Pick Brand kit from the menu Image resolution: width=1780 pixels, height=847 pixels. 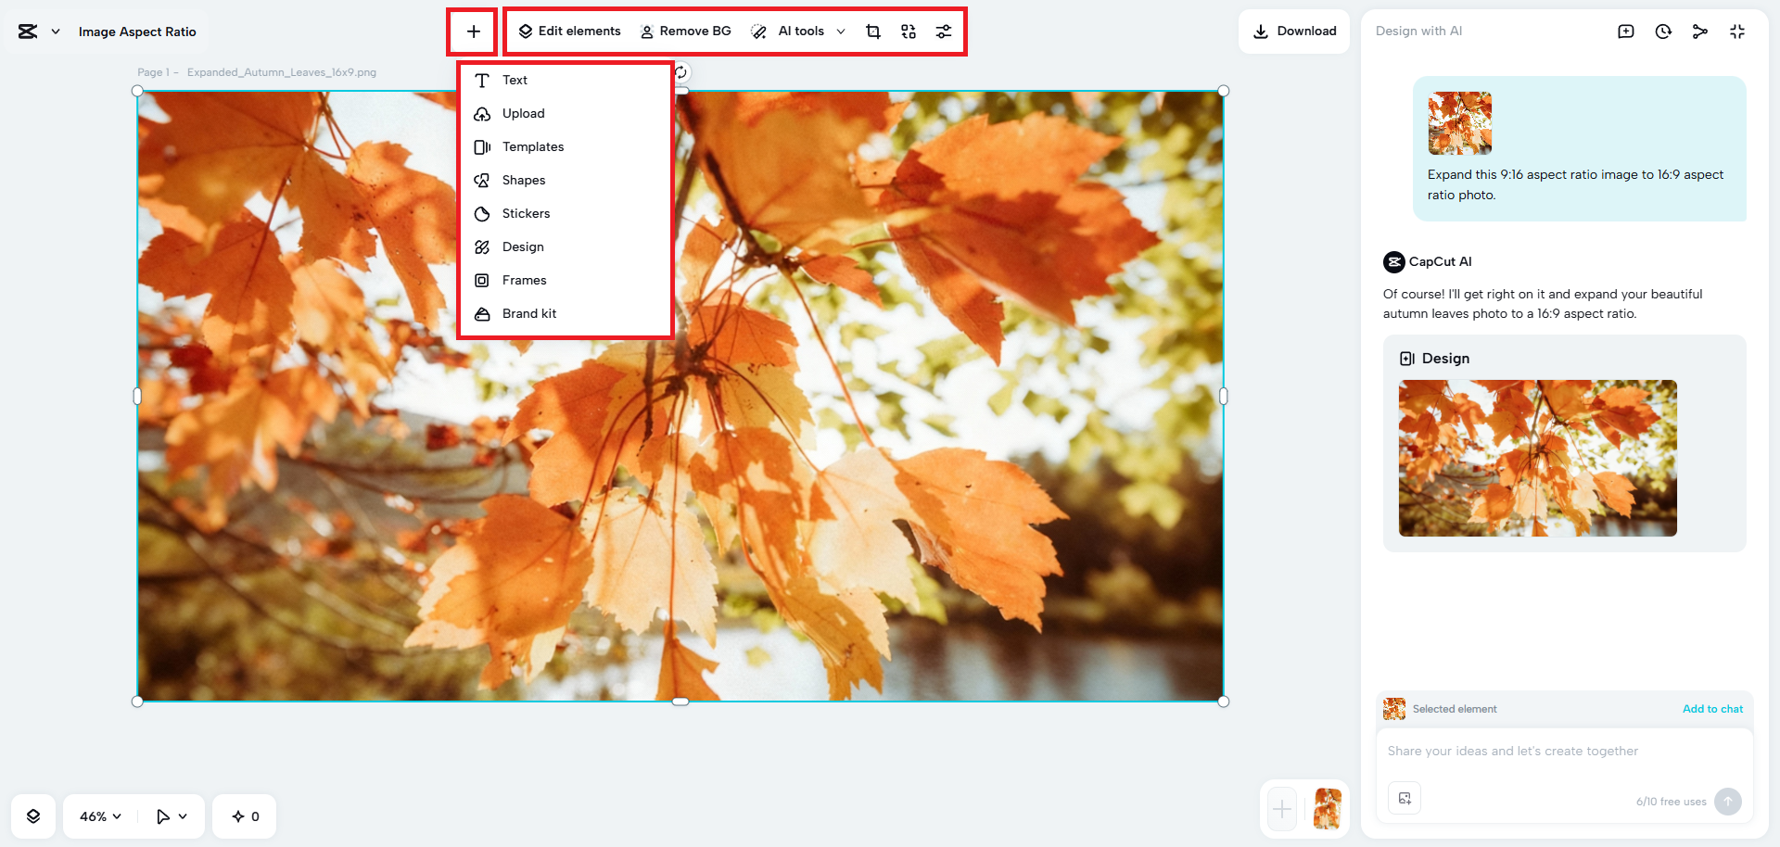(x=528, y=313)
